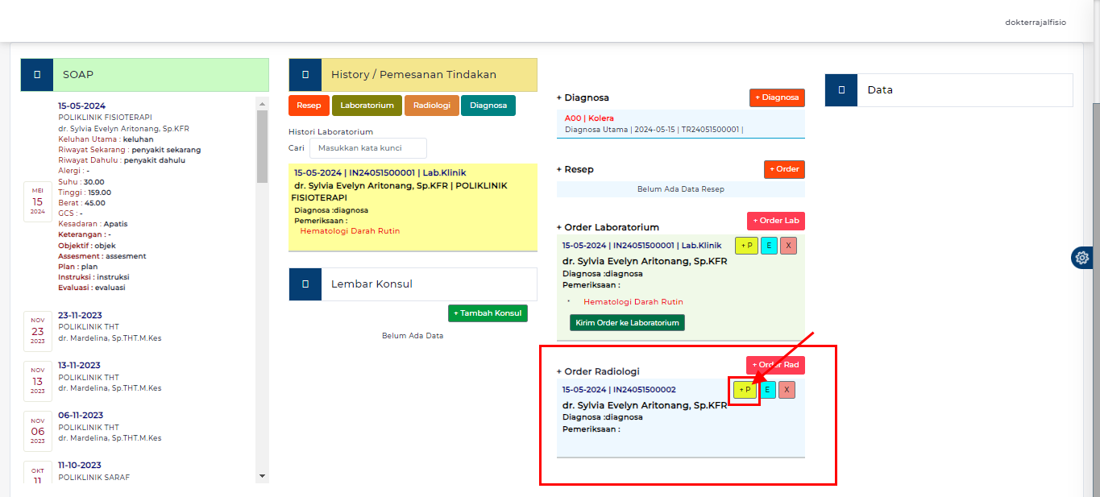The image size is (1100, 497).
Task: Expand the Order Radiologi section header
Action: (560, 371)
